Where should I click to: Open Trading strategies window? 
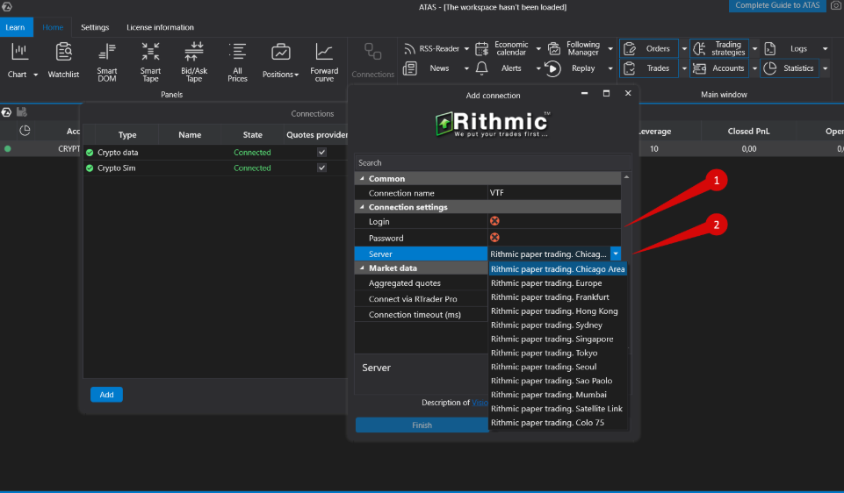719,48
